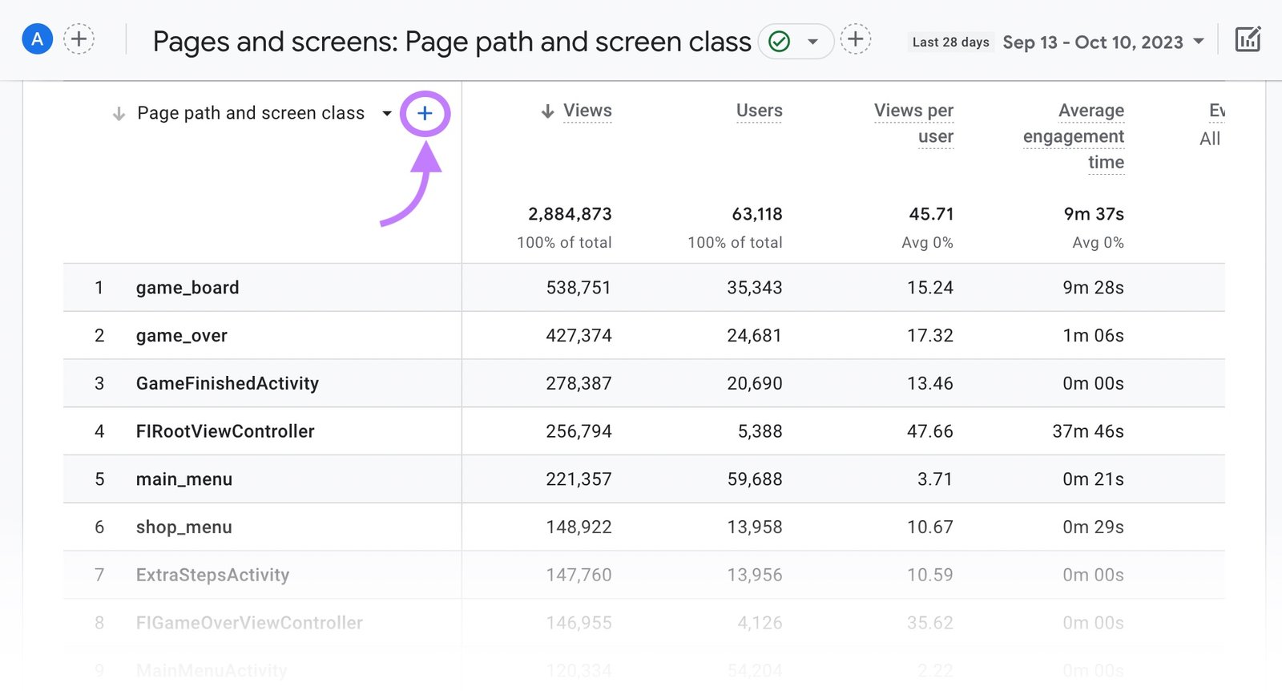The height and width of the screenshot is (691, 1282).
Task: Sort table by Views column header
Action: (x=587, y=111)
